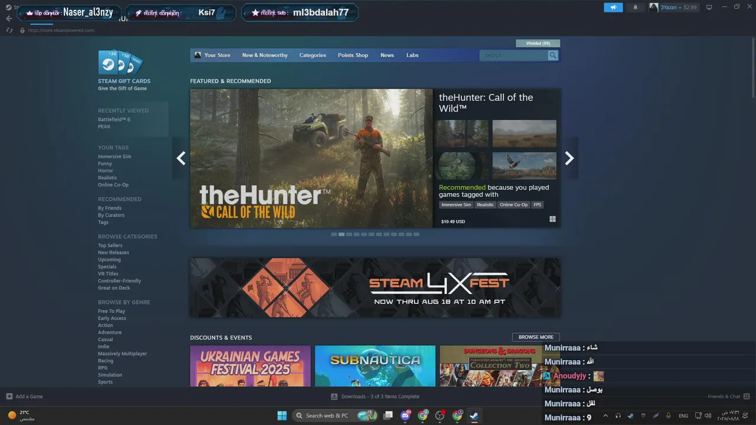Image resolution: width=756 pixels, height=425 pixels.
Task: Open the Categories menu
Action: (312, 55)
